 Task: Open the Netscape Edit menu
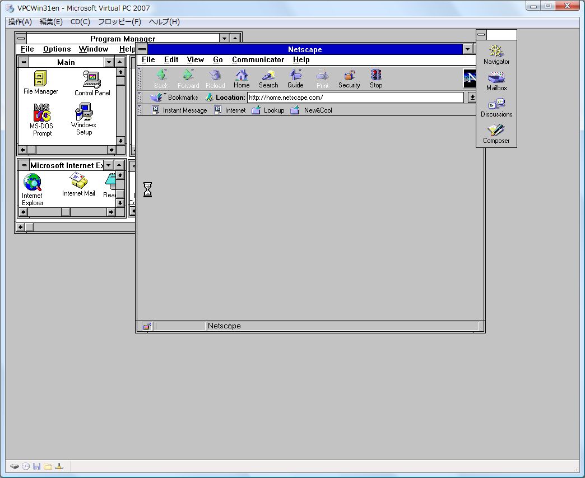171,60
